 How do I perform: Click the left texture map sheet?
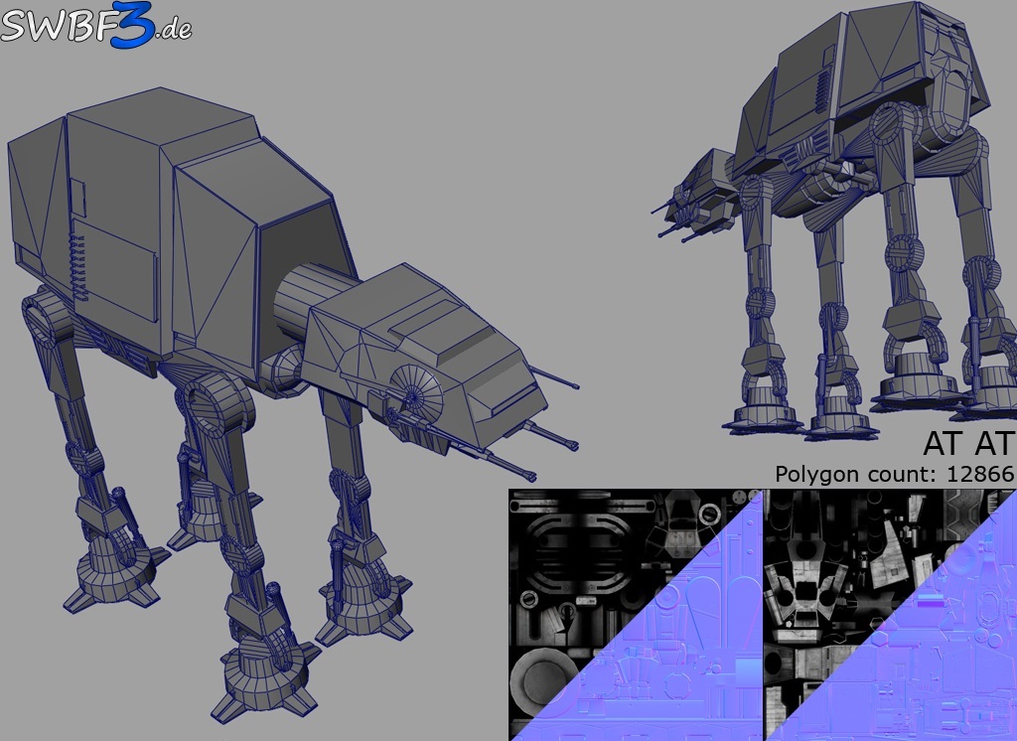[x=635, y=615]
